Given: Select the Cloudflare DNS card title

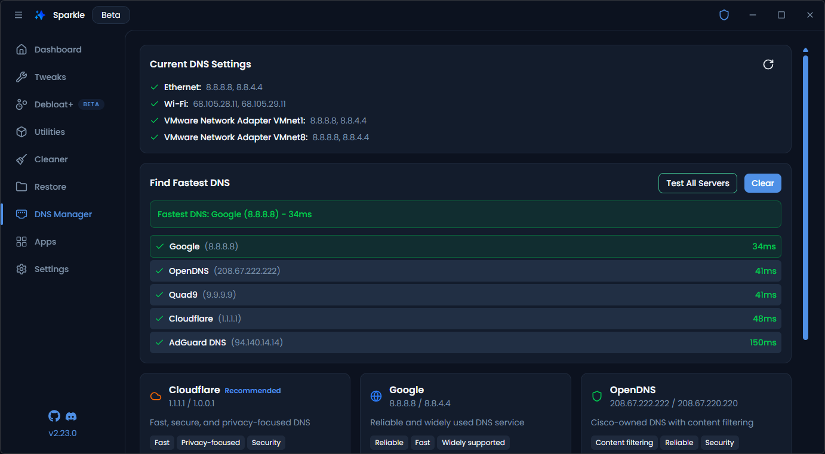Looking at the screenshot, I should point(195,390).
